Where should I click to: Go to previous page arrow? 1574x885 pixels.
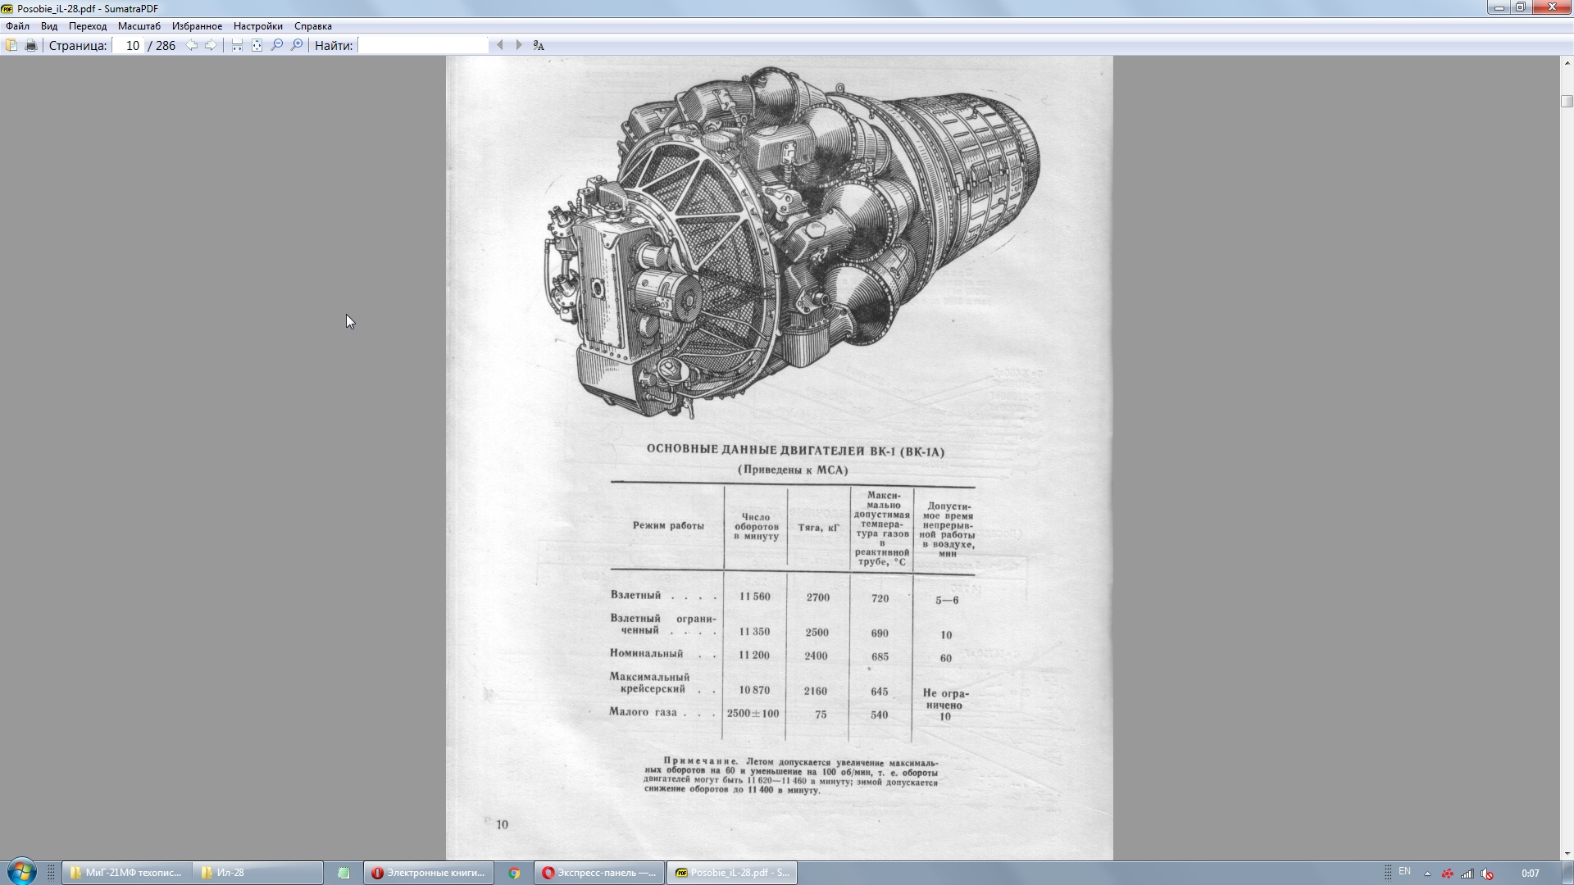click(x=191, y=45)
